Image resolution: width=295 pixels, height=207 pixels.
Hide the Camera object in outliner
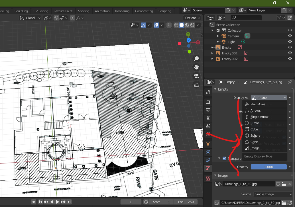290,36
